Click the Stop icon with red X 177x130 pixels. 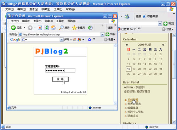coord(40,28)
